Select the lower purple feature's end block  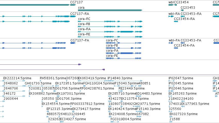[103, 70]
